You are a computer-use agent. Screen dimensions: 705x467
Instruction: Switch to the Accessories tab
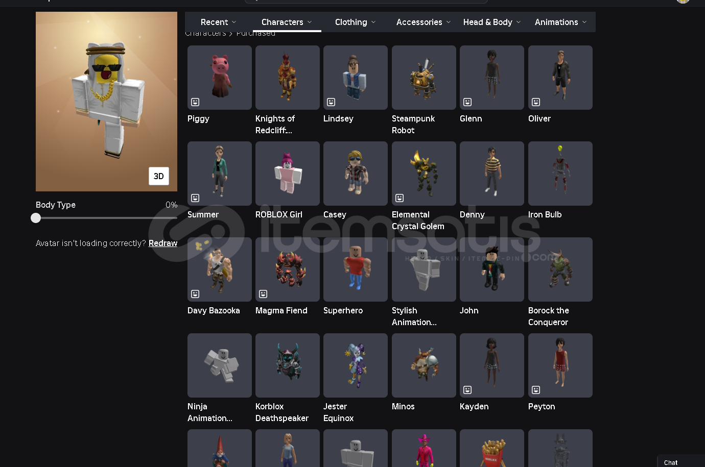[x=424, y=22]
